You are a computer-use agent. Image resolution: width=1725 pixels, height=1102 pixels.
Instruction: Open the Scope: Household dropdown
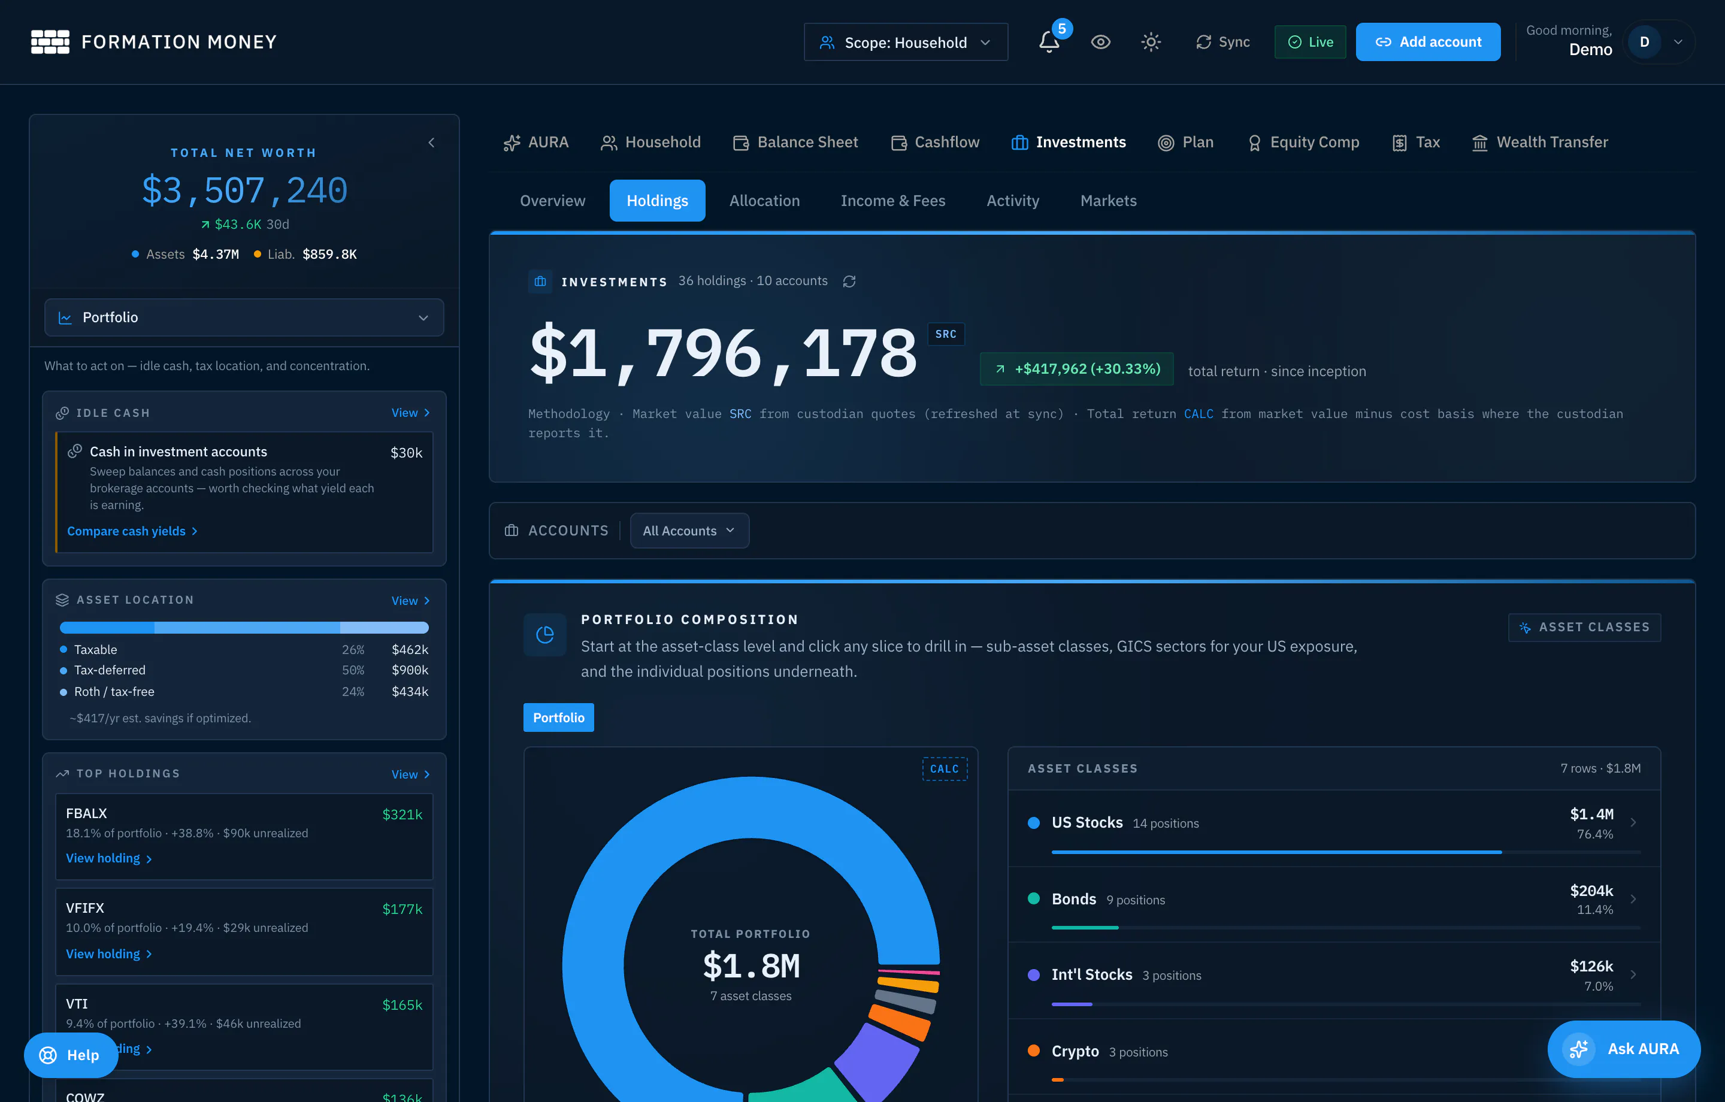tap(906, 43)
